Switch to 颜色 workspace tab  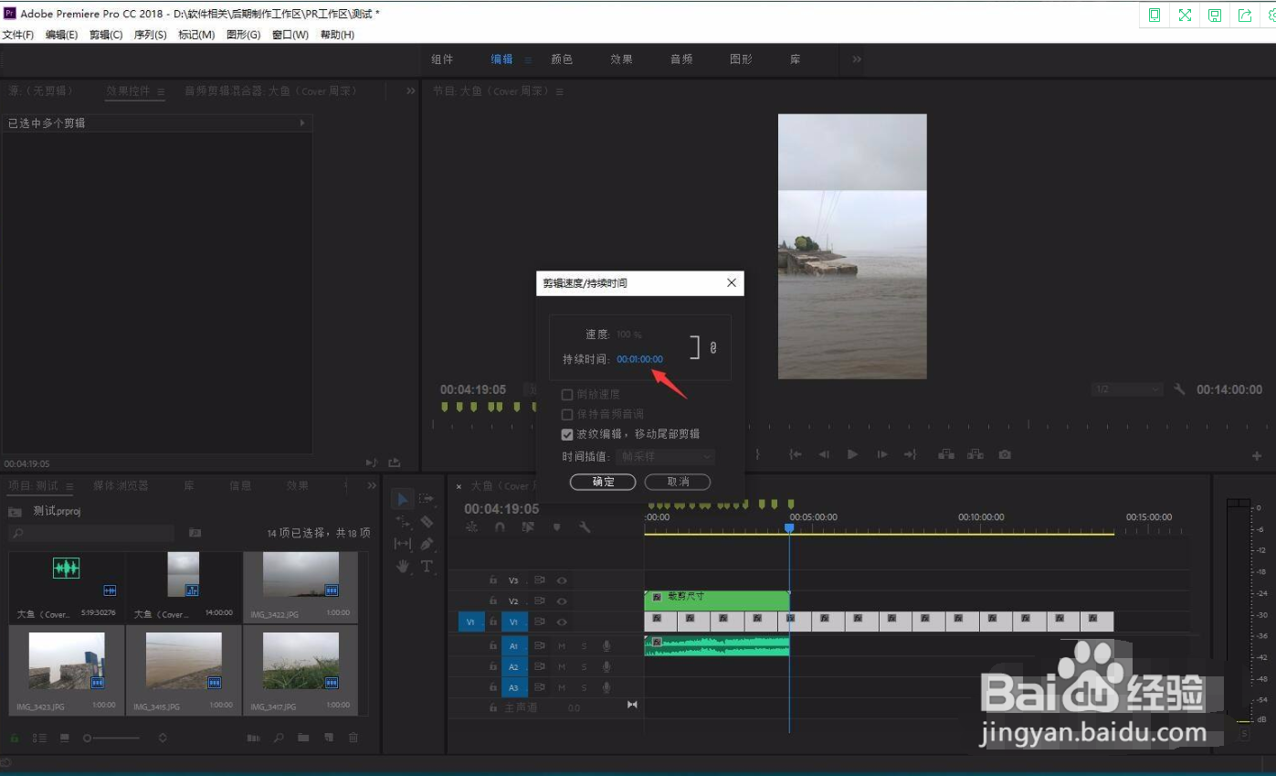[562, 59]
